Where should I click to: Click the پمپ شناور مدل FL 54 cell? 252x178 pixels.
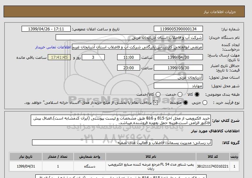[151, 167]
